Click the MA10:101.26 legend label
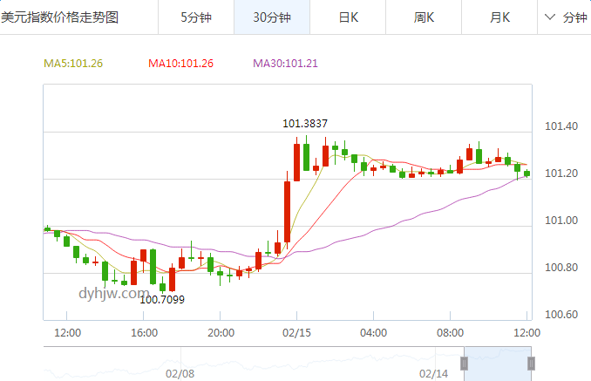 [x=181, y=64]
